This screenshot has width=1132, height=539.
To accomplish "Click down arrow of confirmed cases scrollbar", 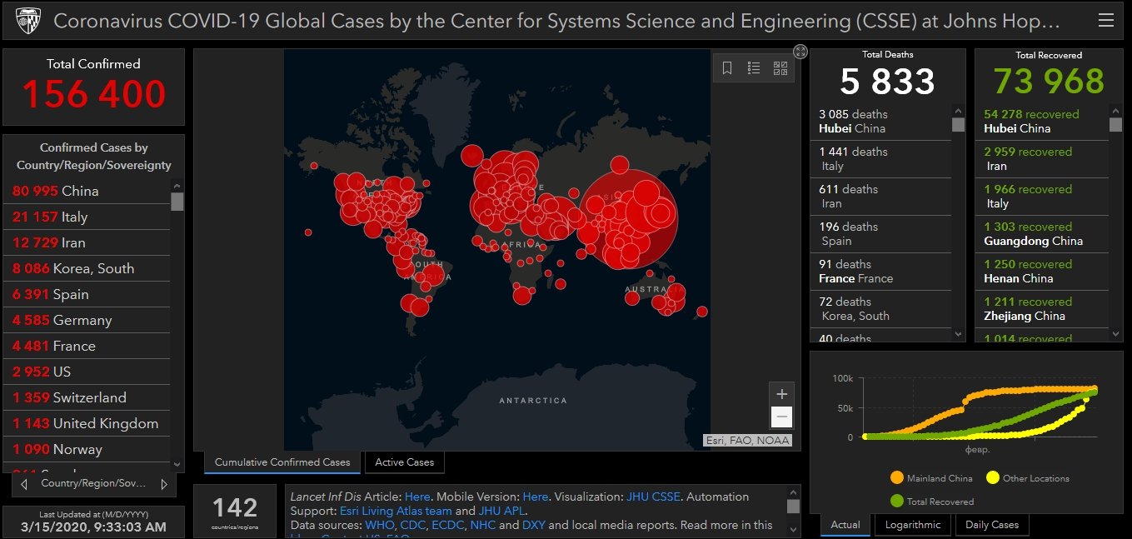I will tap(177, 465).
